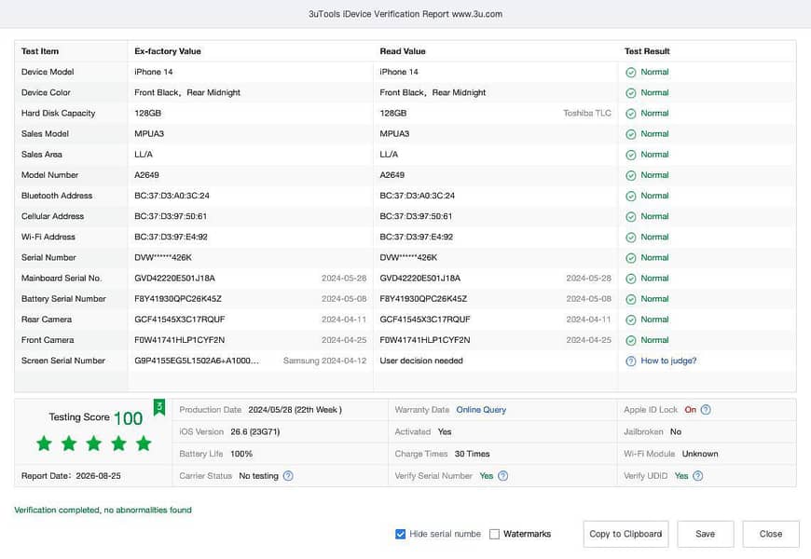Open the help icon next to Carrier Status

[x=288, y=476]
